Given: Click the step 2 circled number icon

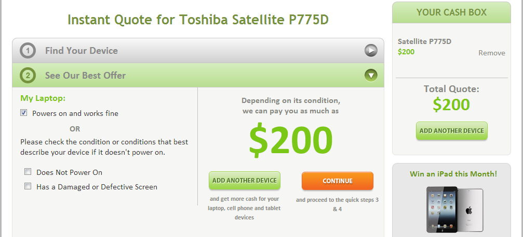Looking at the screenshot, I should tap(28, 76).
